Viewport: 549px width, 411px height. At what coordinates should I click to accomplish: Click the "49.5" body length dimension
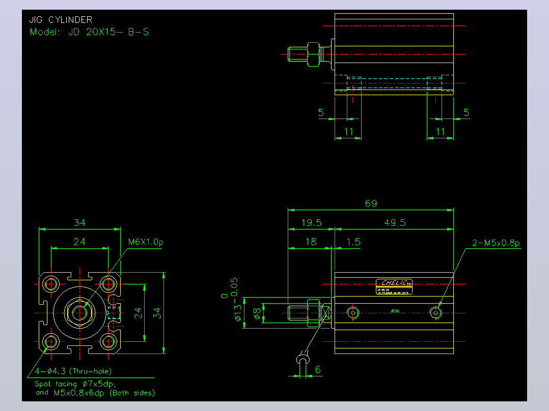click(395, 223)
